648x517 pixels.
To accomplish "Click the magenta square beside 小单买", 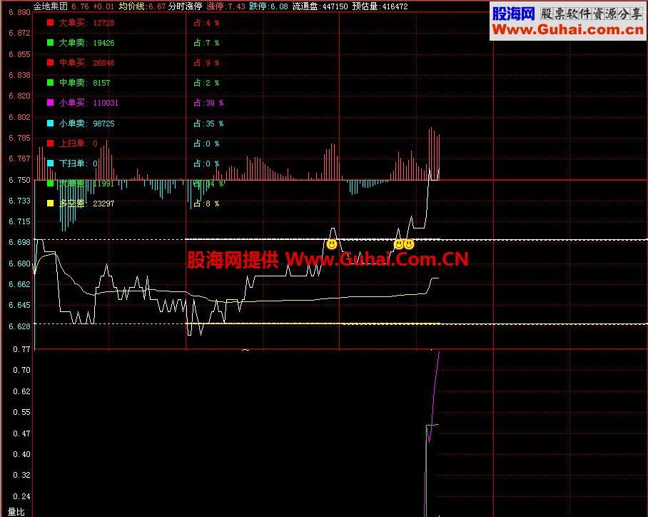I will [50, 103].
